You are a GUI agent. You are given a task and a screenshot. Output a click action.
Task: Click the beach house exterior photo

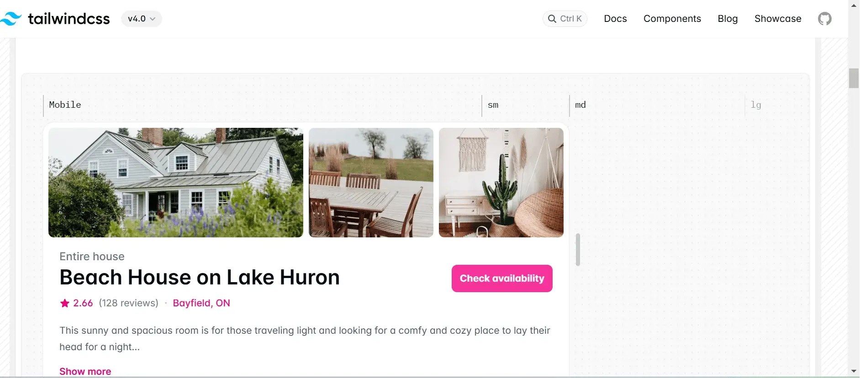pos(176,183)
